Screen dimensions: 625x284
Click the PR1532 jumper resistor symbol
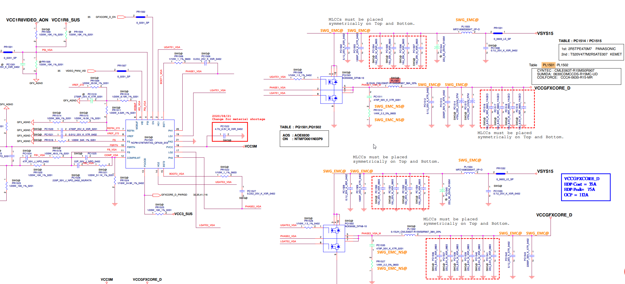click(x=500, y=174)
